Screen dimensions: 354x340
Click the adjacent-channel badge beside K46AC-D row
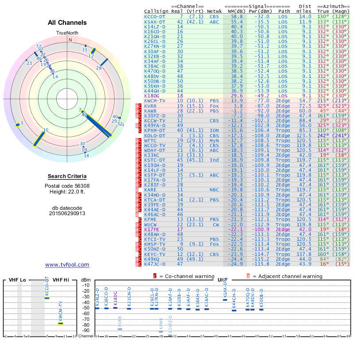click(137, 214)
